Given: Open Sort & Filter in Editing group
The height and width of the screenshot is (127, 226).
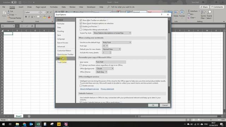Looking at the screenshot, I should (203, 14).
